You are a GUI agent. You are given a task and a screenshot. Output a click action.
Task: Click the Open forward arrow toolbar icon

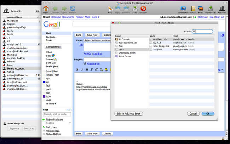64,9
